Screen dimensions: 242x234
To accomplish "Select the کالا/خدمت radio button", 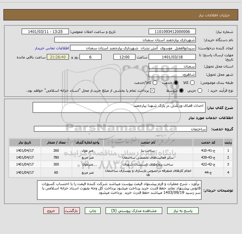I will pos(155,83).
